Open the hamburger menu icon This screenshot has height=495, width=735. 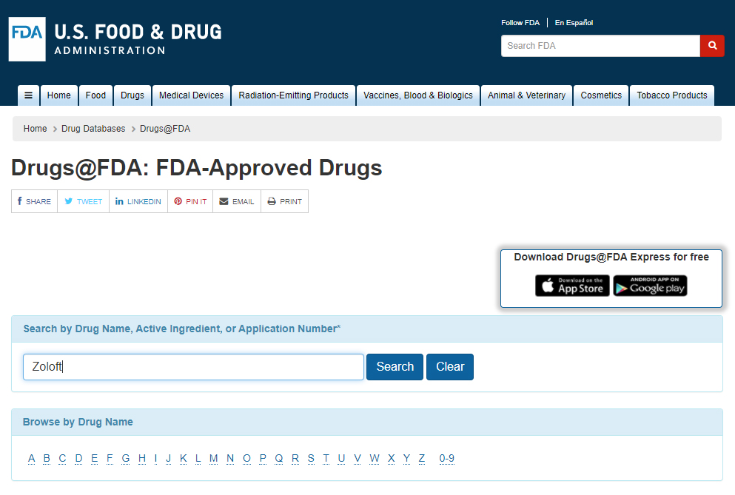click(x=29, y=95)
